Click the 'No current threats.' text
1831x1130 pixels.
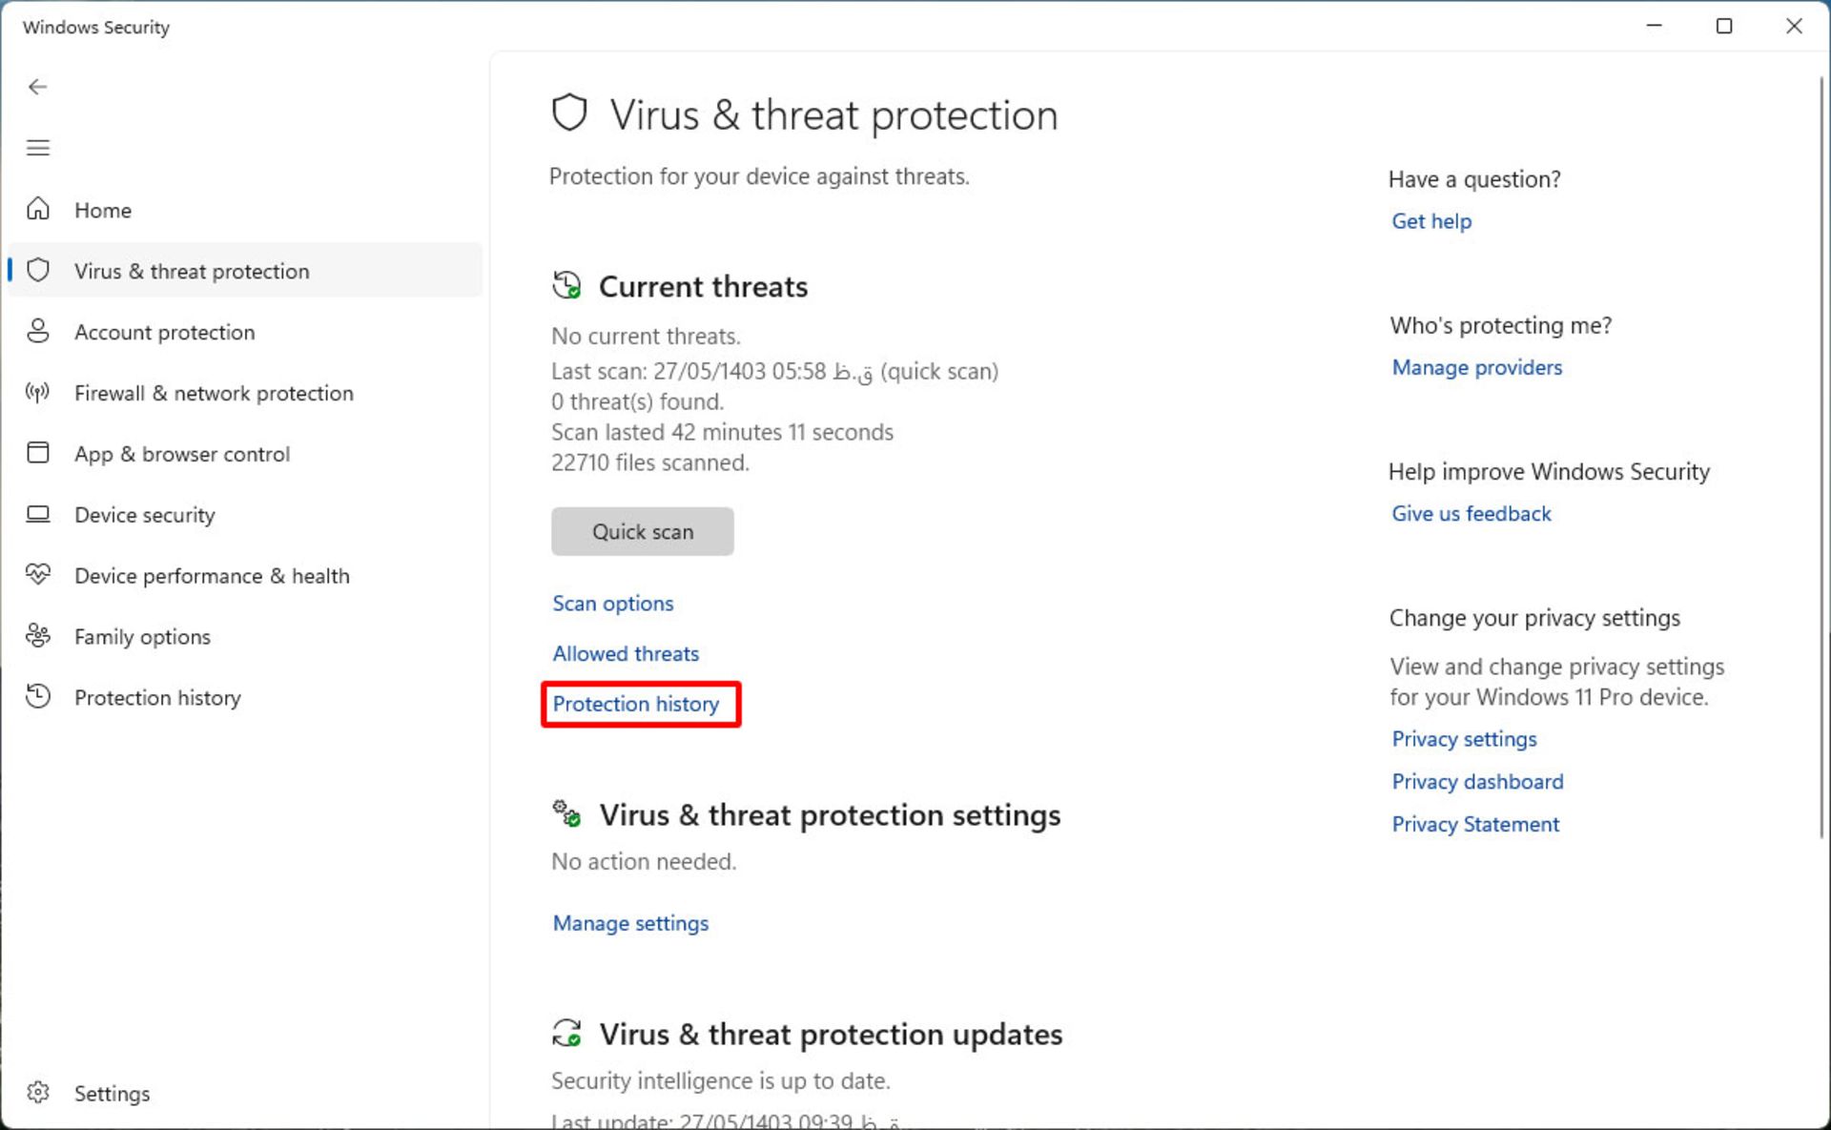(x=646, y=337)
